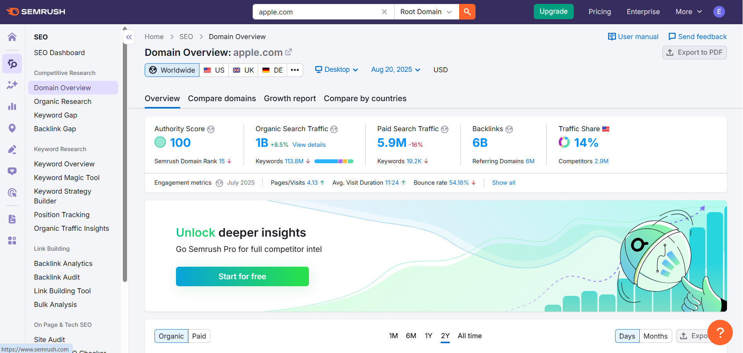Viewport: 743px width, 353px height.
Task: Select the SEO toolkit icon in rail
Action: (x=12, y=63)
